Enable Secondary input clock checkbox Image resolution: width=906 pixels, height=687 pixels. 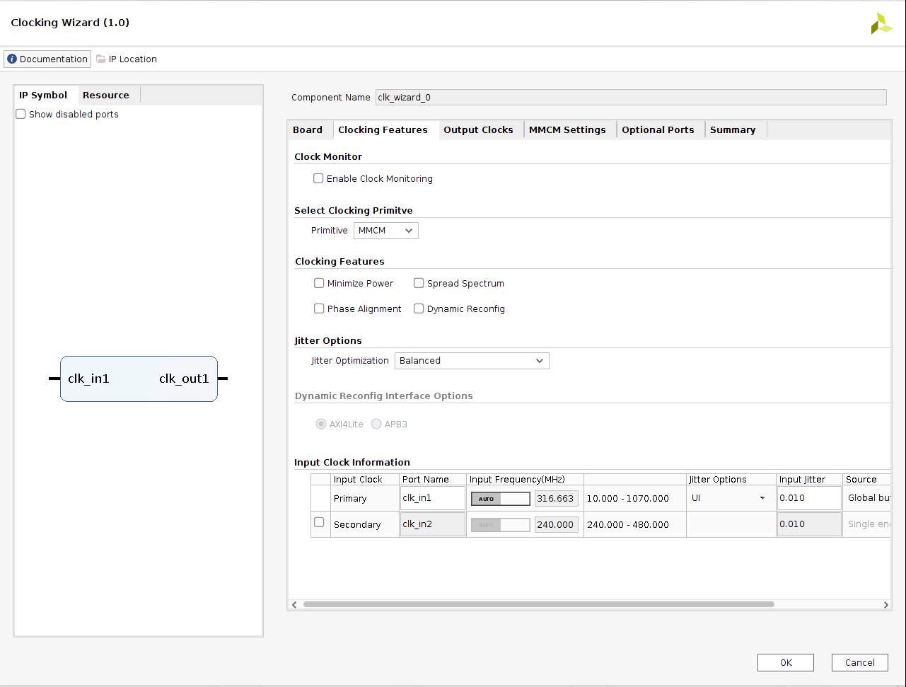tap(319, 522)
